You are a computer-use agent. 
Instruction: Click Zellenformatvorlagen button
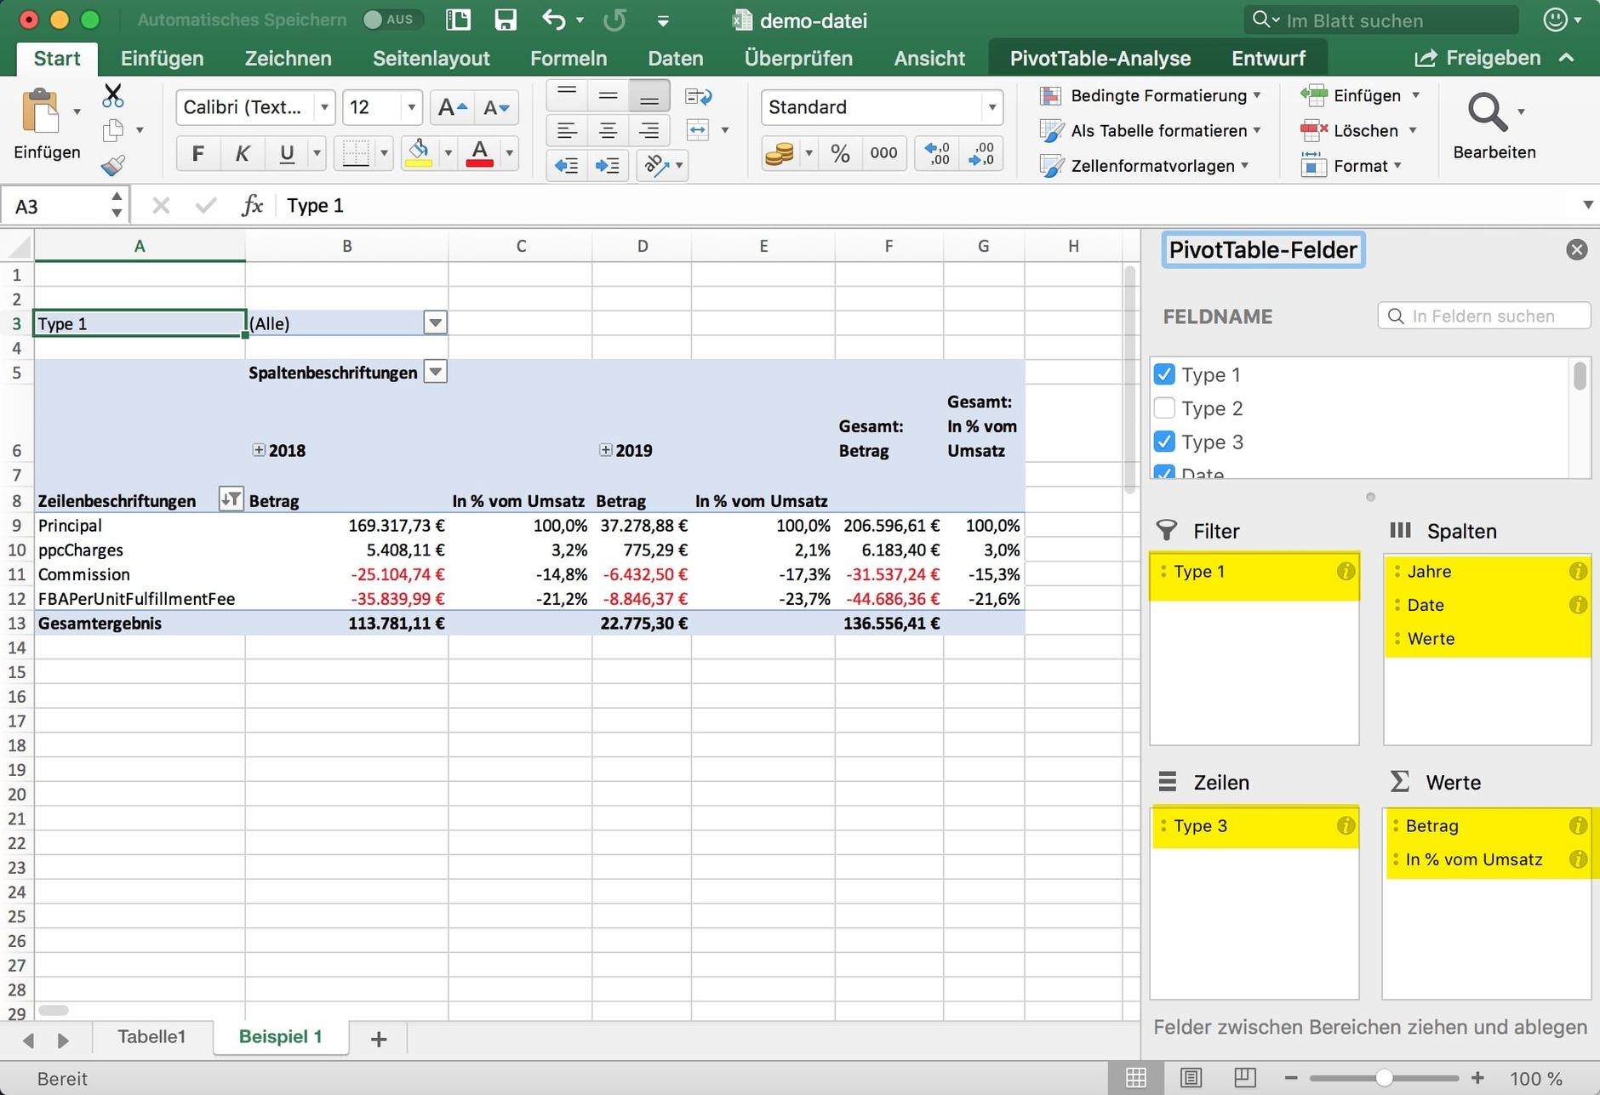tap(1144, 166)
